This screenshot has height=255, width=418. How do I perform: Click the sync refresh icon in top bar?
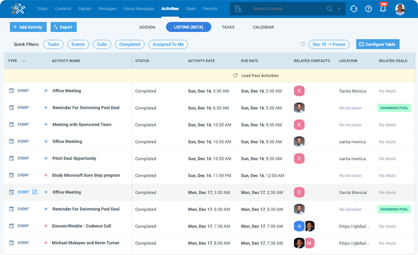click(354, 9)
